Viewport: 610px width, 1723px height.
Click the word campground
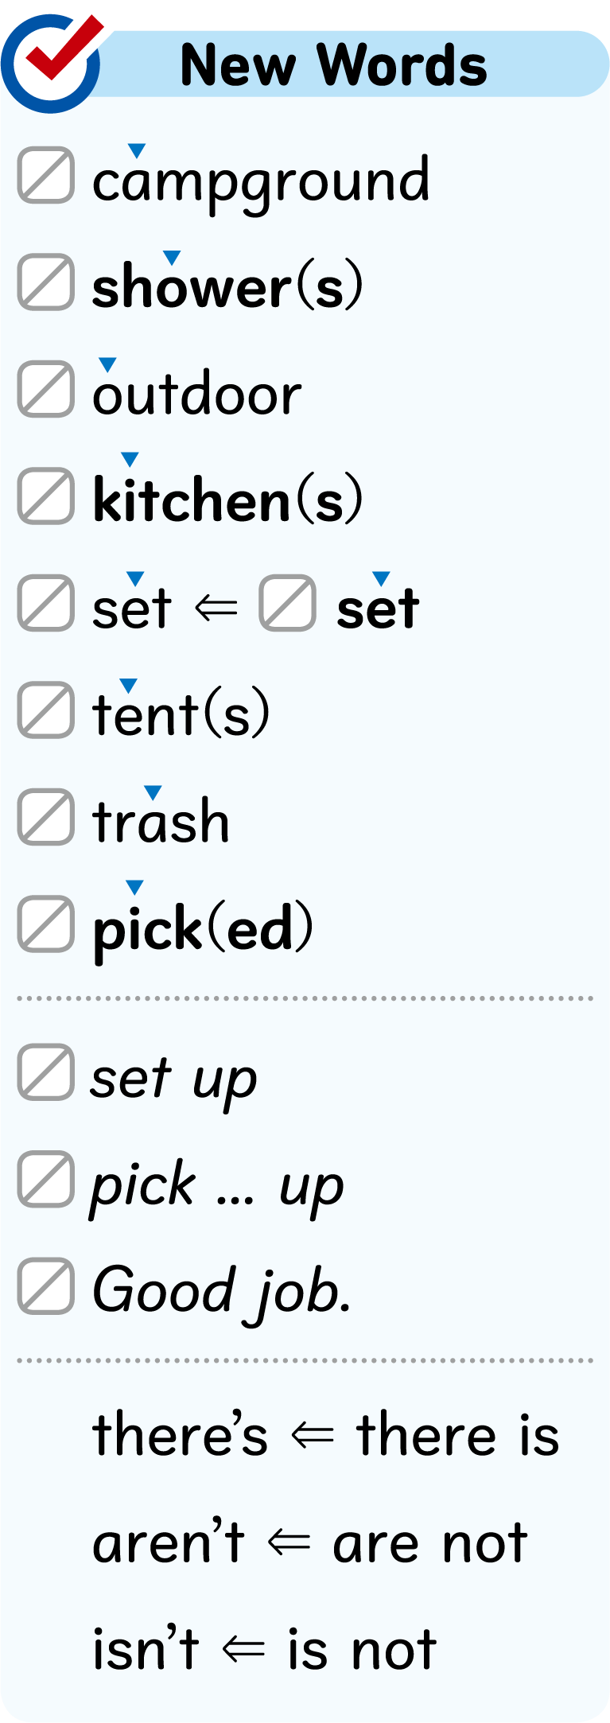261,181
